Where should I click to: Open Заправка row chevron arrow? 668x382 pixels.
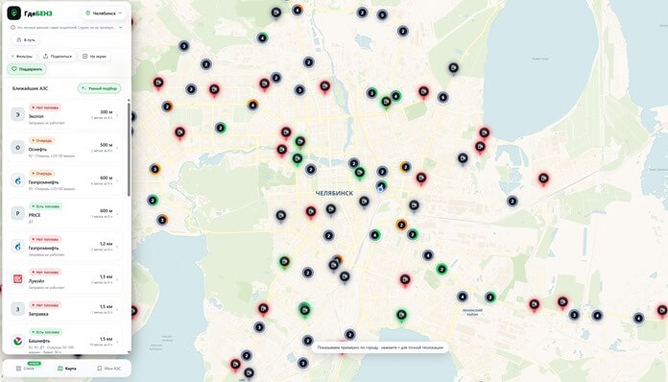(118, 310)
